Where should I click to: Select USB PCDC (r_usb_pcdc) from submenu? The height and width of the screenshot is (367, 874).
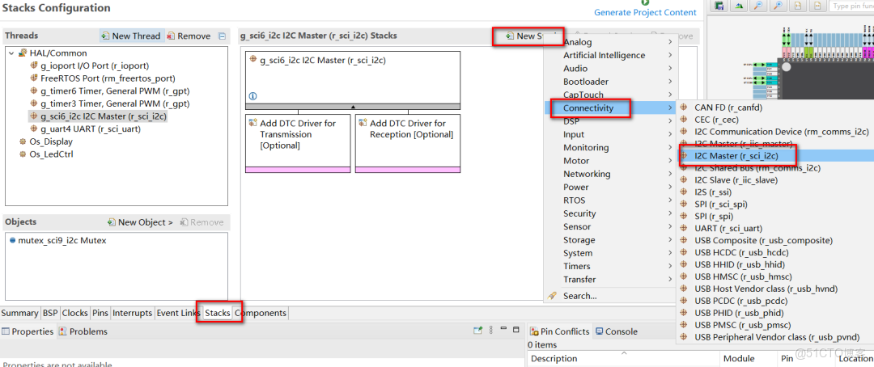point(774,301)
